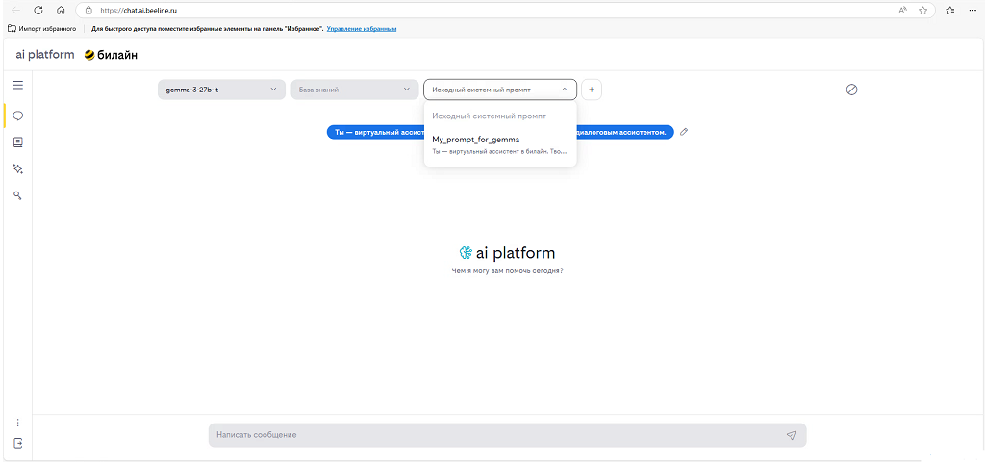Viewport: 985px width, 462px height.
Task: Add page to favorites with star icon
Action: 922,10
